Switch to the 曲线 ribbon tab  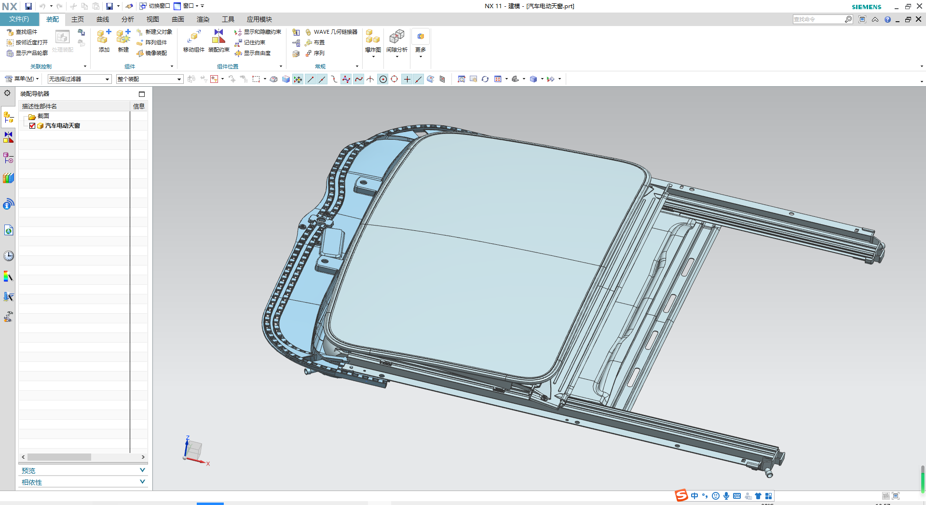(x=102, y=19)
